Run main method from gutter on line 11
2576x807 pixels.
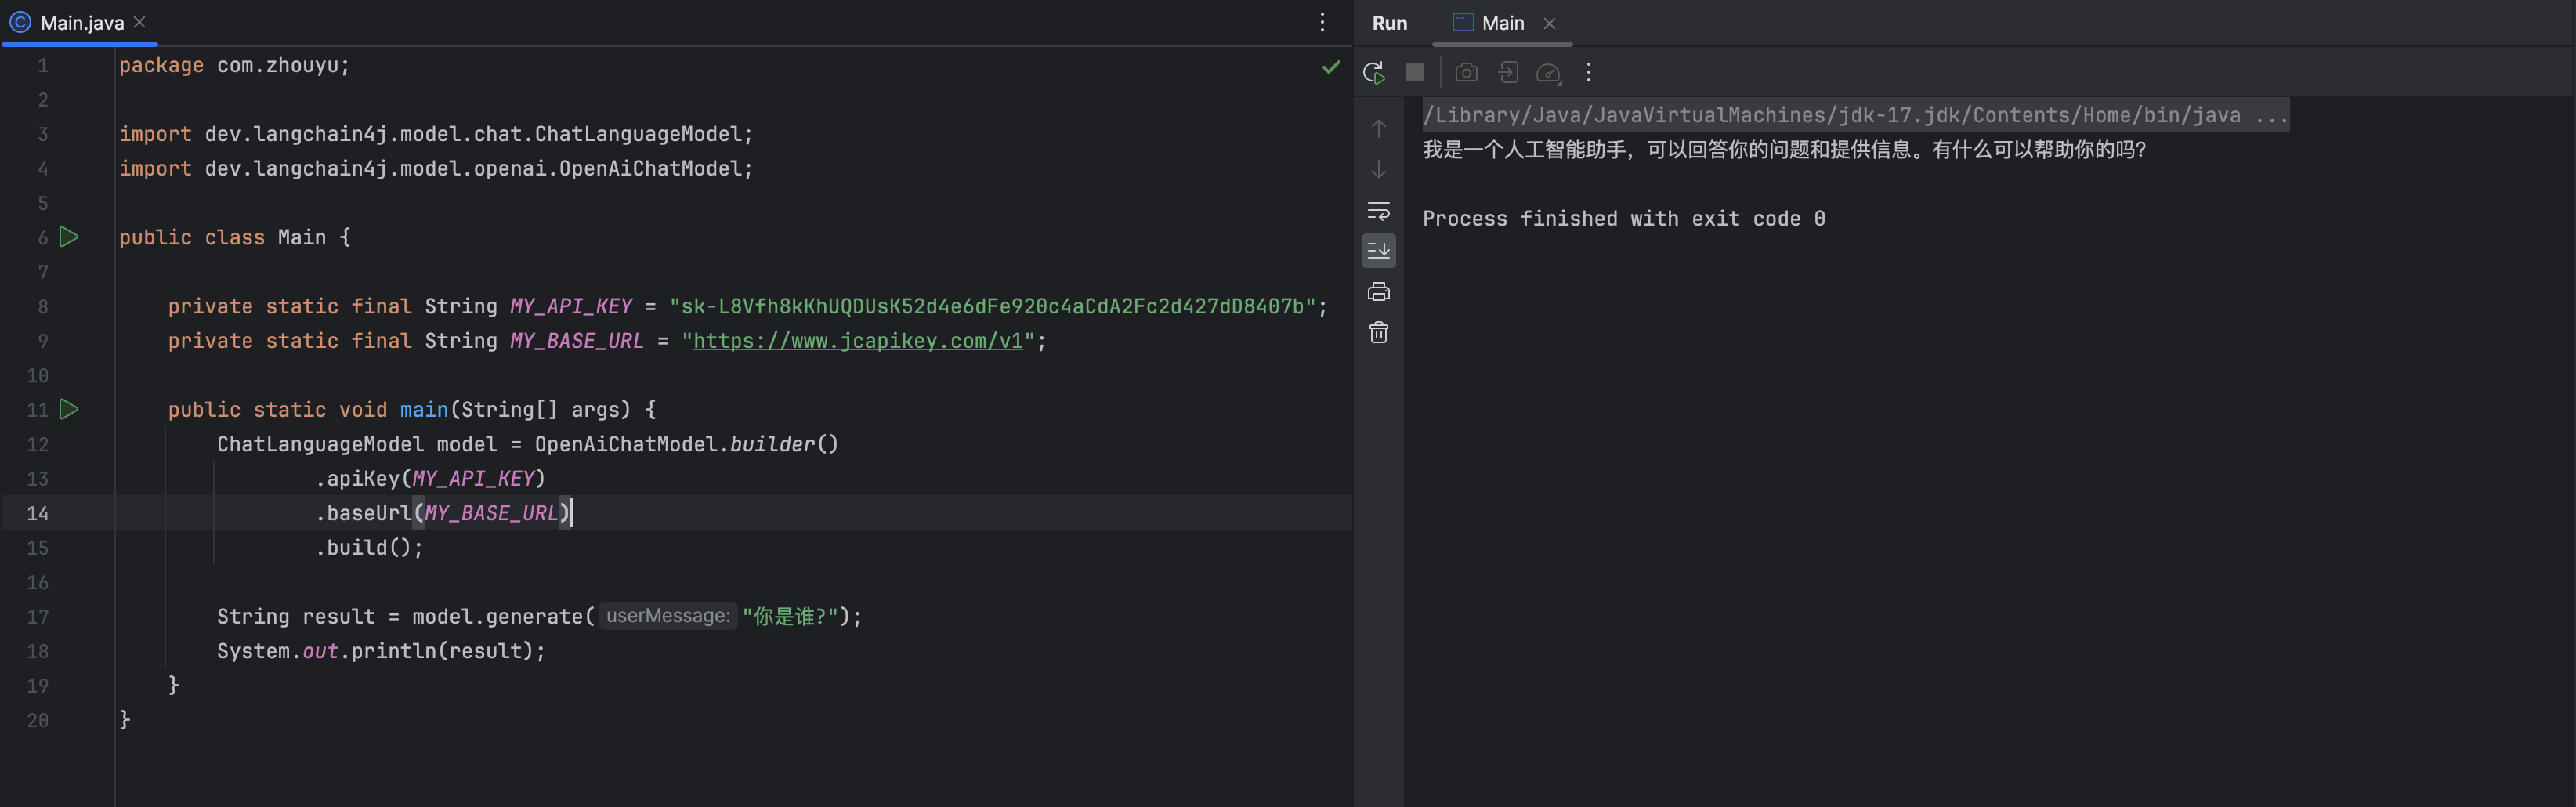click(x=69, y=409)
